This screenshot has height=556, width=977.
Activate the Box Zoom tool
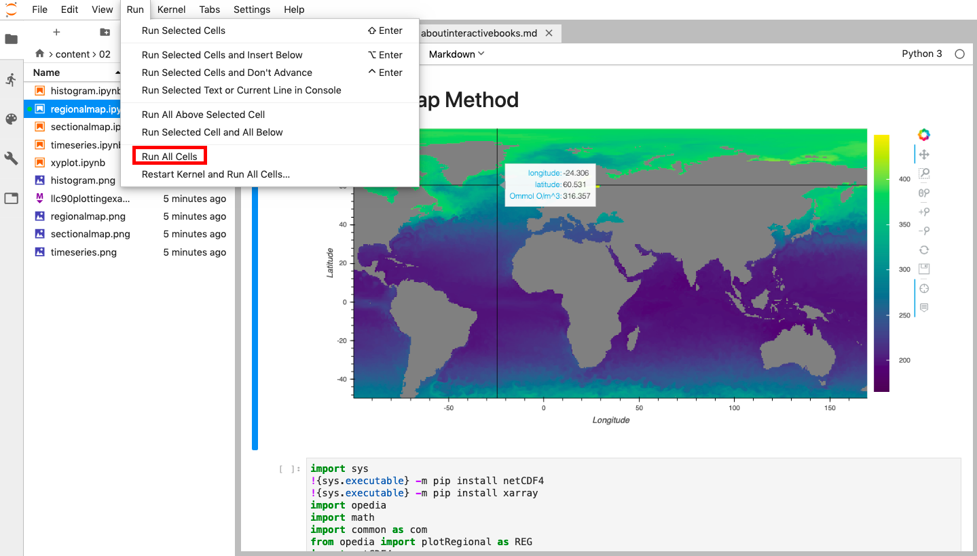(923, 174)
